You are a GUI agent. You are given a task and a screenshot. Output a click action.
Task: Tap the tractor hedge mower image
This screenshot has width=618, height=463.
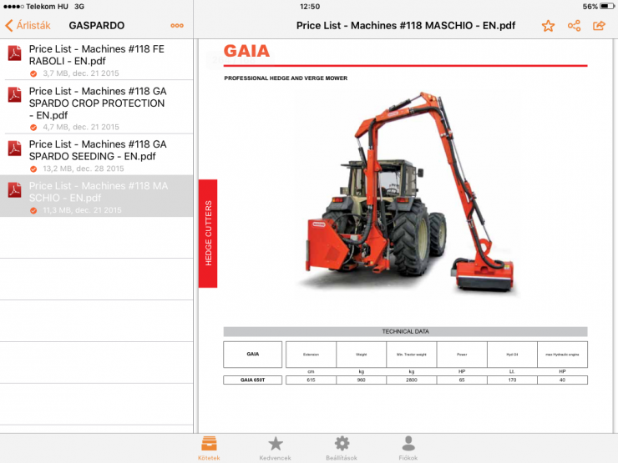pos(408,192)
